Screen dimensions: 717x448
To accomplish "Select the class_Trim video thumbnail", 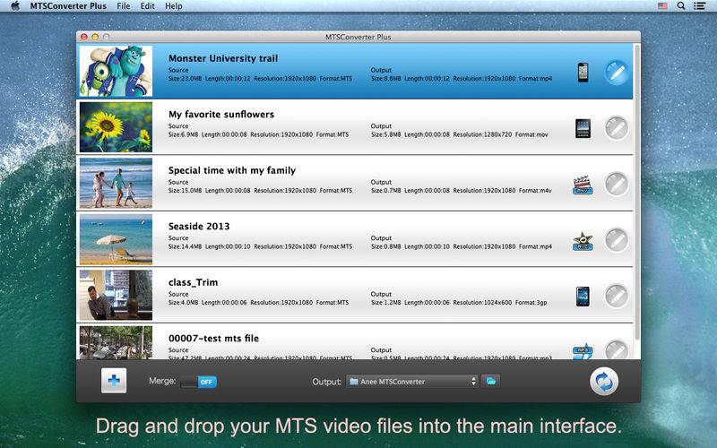I will (x=116, y=295).
